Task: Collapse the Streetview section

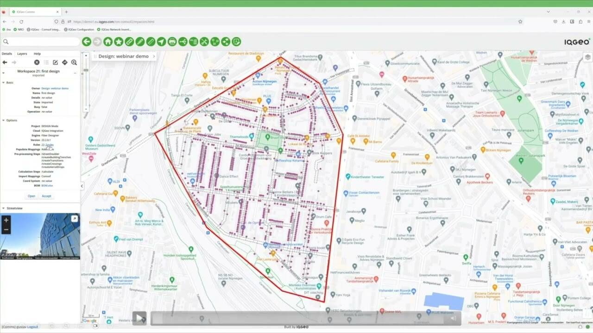Action: tap(3, 209)
